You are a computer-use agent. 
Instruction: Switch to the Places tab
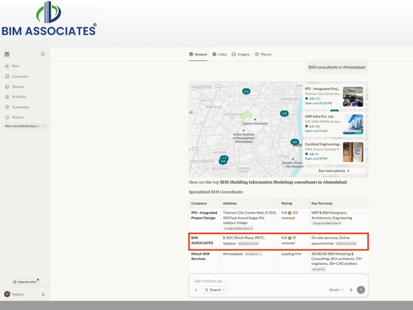pyautogui.click(x=263, y=54)
